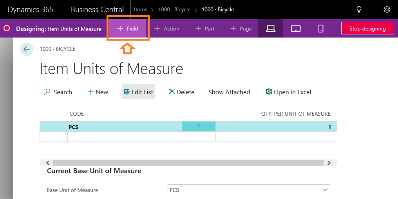Open Business Central home link
398x199 pixels.
click(97, 9)
